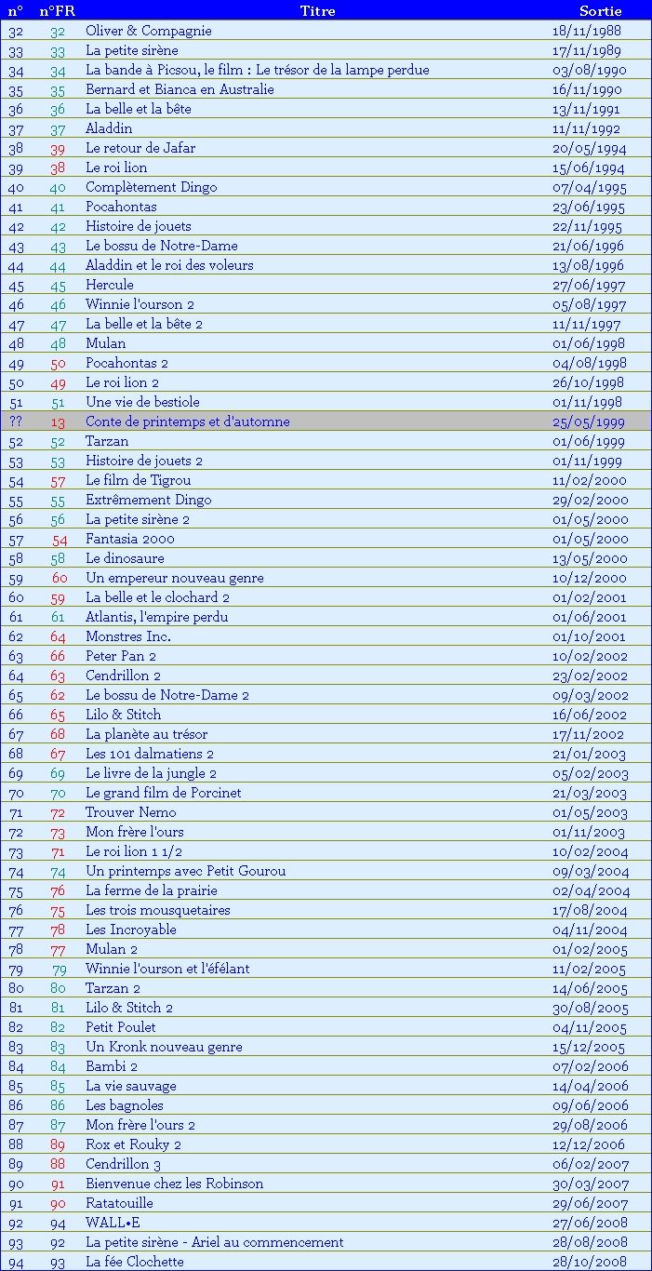The width and height of the screenshot is (652, 1271).
Task: Select 'Le grand film de Porcinet'
Action: (164, 793)
